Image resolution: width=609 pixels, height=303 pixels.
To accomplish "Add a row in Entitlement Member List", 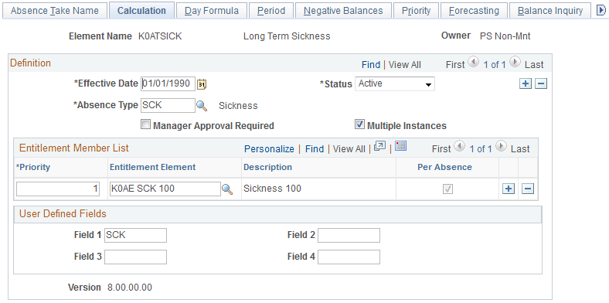I will pyautogui.click(x=508, y=189).
